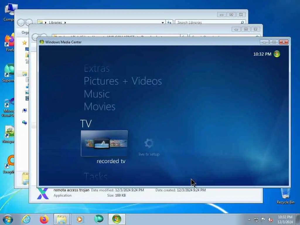Image resolution: width=300 pixels, height=225 pixels.
Task: Open the recorded tv tile
Action: point(104,143)
